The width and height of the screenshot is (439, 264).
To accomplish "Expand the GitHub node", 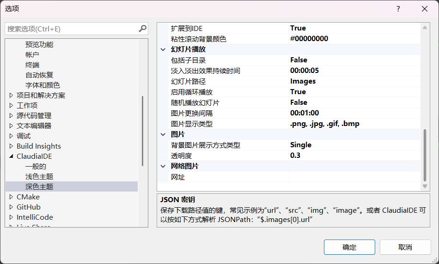I will point(11,207).
